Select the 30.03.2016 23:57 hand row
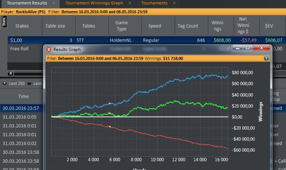The image size is (286, 170). pos(20,108)
